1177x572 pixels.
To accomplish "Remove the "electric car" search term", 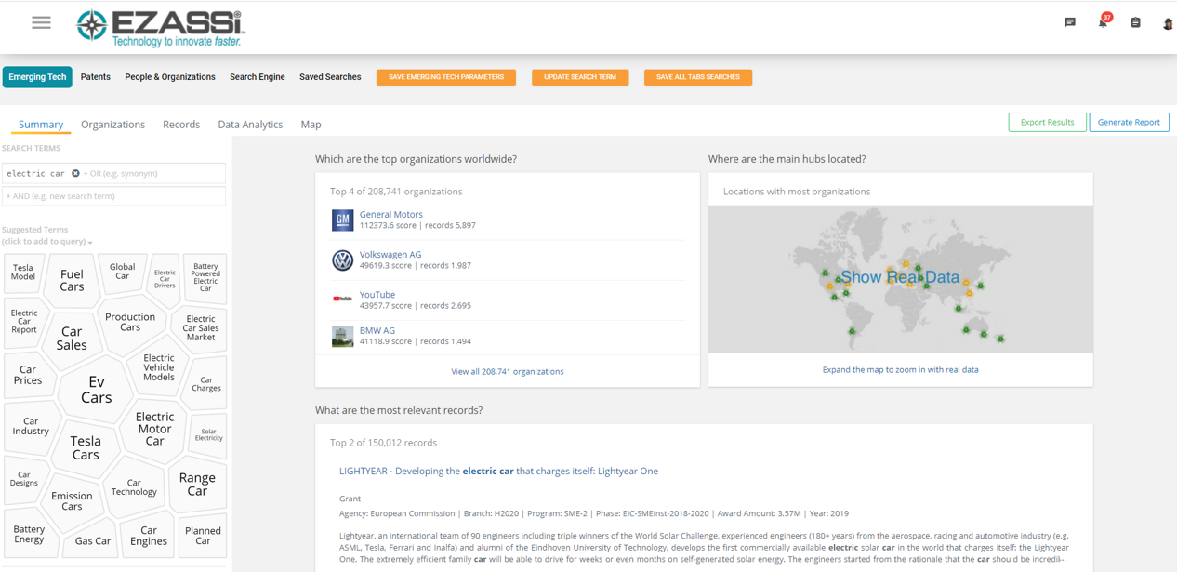I will (76, 173).
